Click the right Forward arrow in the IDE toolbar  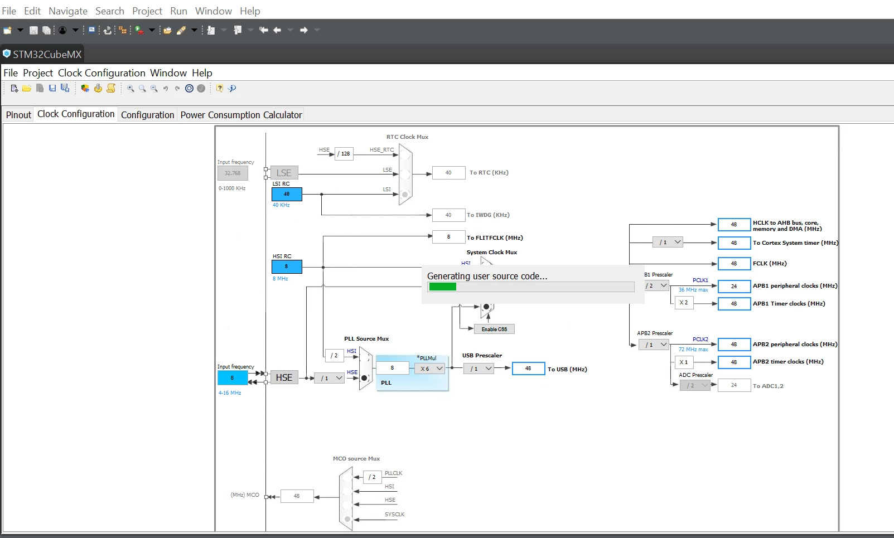pos(304,30)
